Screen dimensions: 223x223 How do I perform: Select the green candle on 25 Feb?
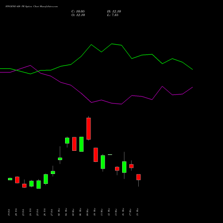[x=39, y=185]
